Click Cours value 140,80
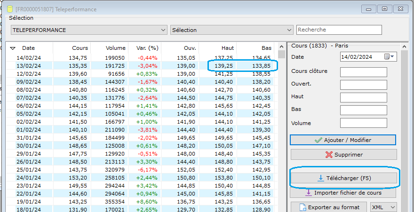414x212 pixels. coord(78,90)
